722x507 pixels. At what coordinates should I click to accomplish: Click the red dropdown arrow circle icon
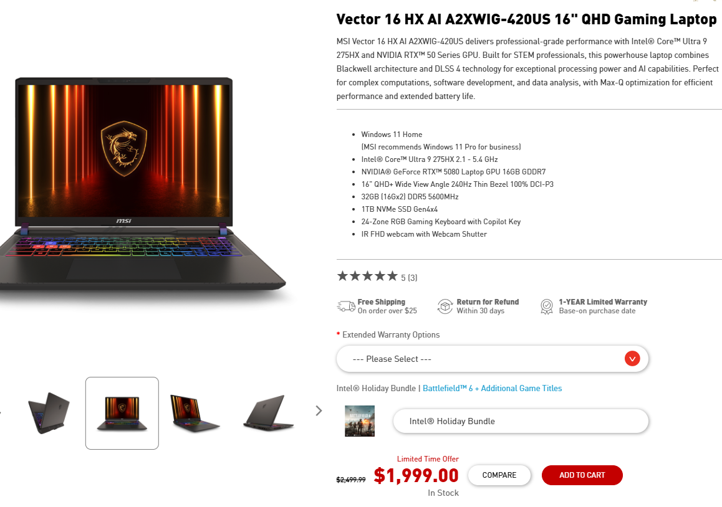[632, 358]
